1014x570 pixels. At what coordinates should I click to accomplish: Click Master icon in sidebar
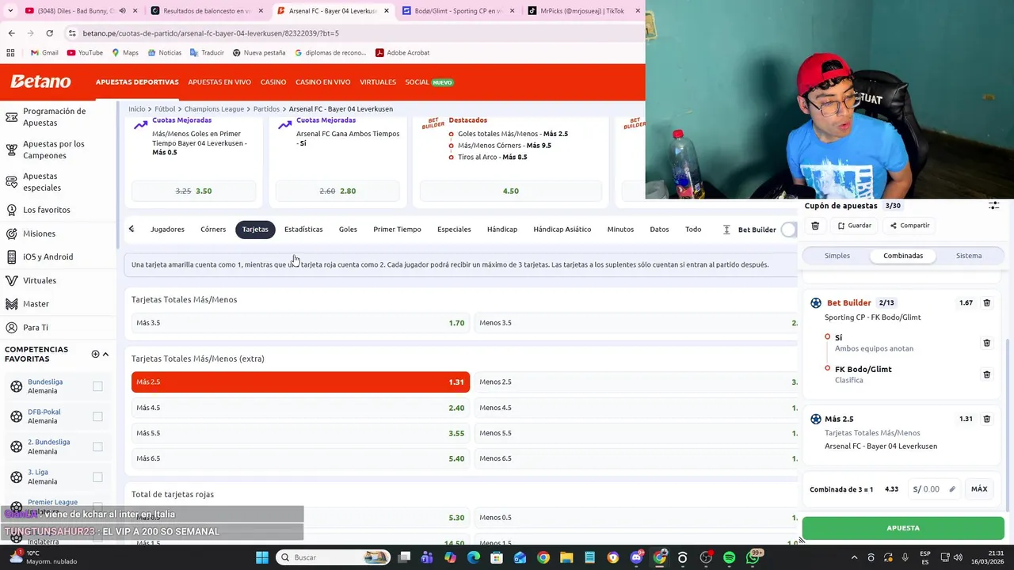click(x=12, y=304)
